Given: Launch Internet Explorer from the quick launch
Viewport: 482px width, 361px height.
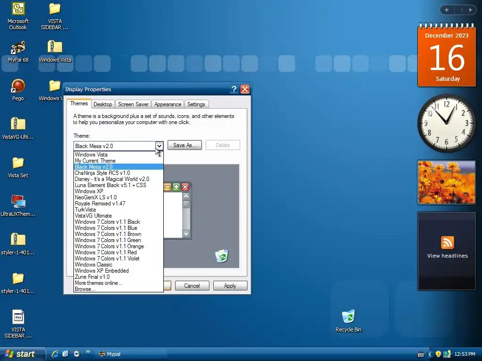Looking at the screenshot, I should click(55, 354).
